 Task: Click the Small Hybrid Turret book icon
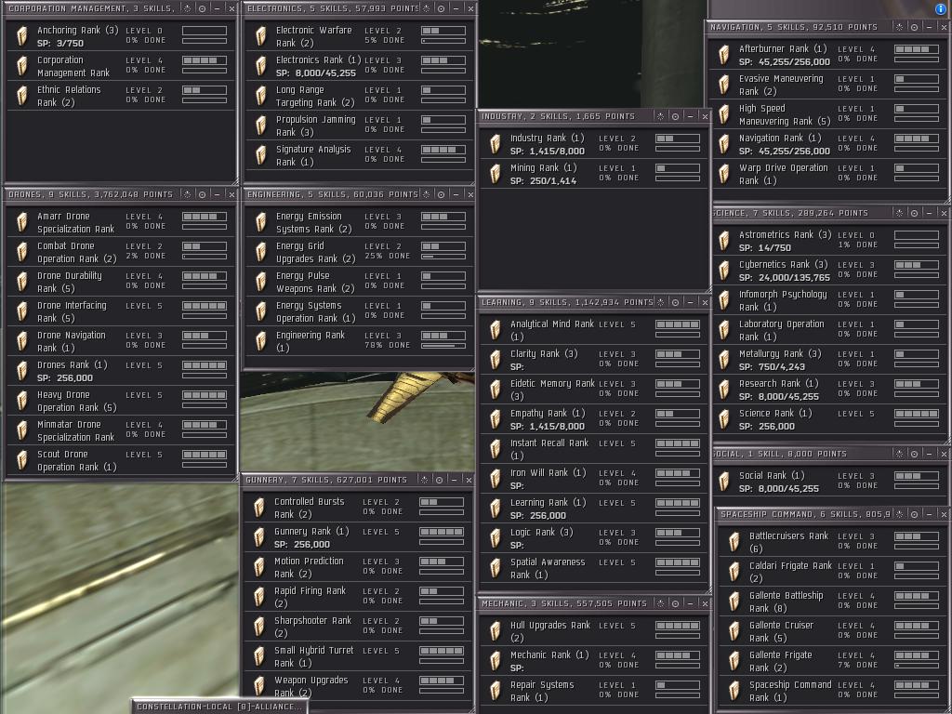tap(259, 657)
